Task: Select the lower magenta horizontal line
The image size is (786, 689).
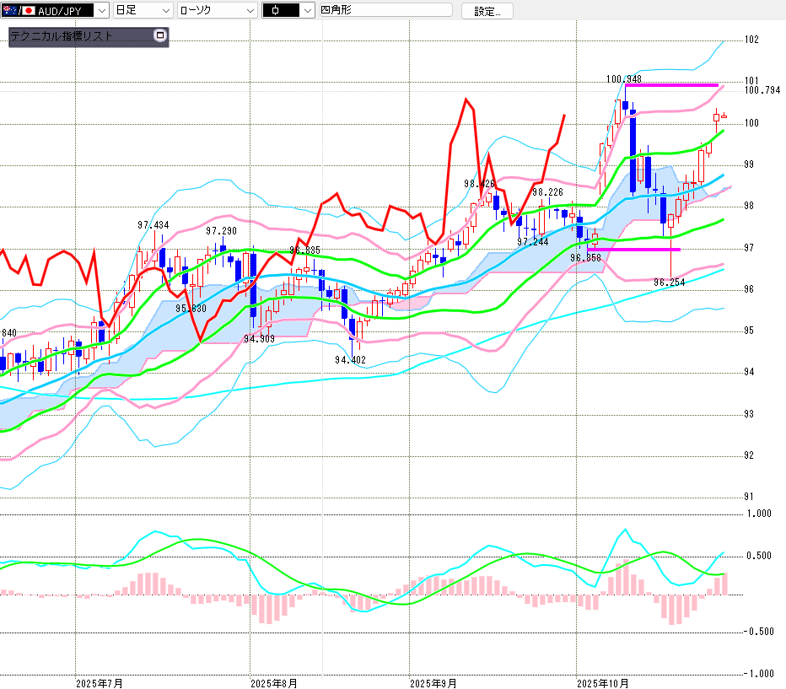Action: (x=634, y=249)
